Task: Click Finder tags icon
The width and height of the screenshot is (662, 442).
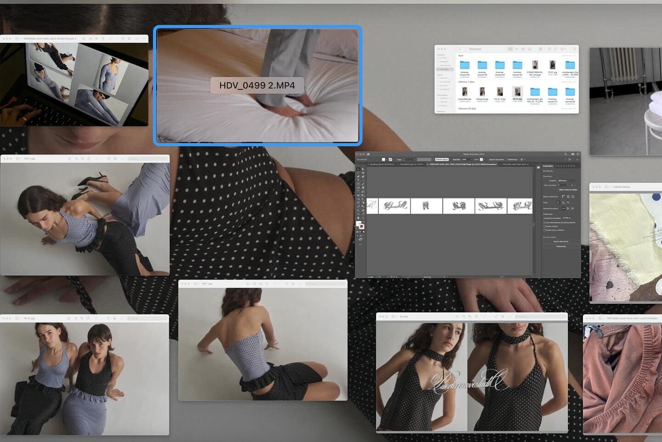Action: click(555, 49)
